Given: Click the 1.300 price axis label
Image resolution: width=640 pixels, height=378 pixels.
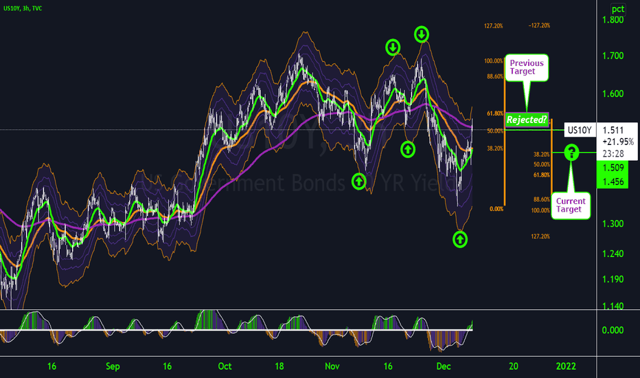Looking at the screenshot, I should 613,223.
